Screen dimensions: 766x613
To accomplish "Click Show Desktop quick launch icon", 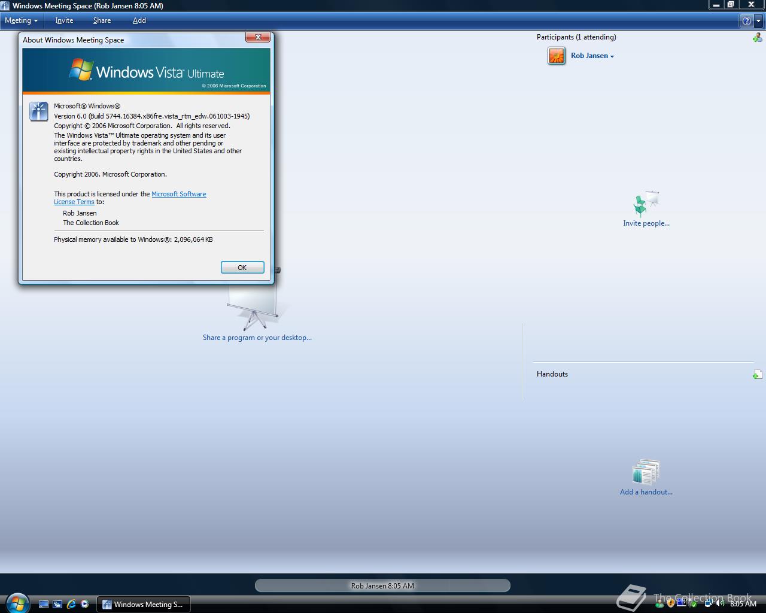I will click(44, 605).
